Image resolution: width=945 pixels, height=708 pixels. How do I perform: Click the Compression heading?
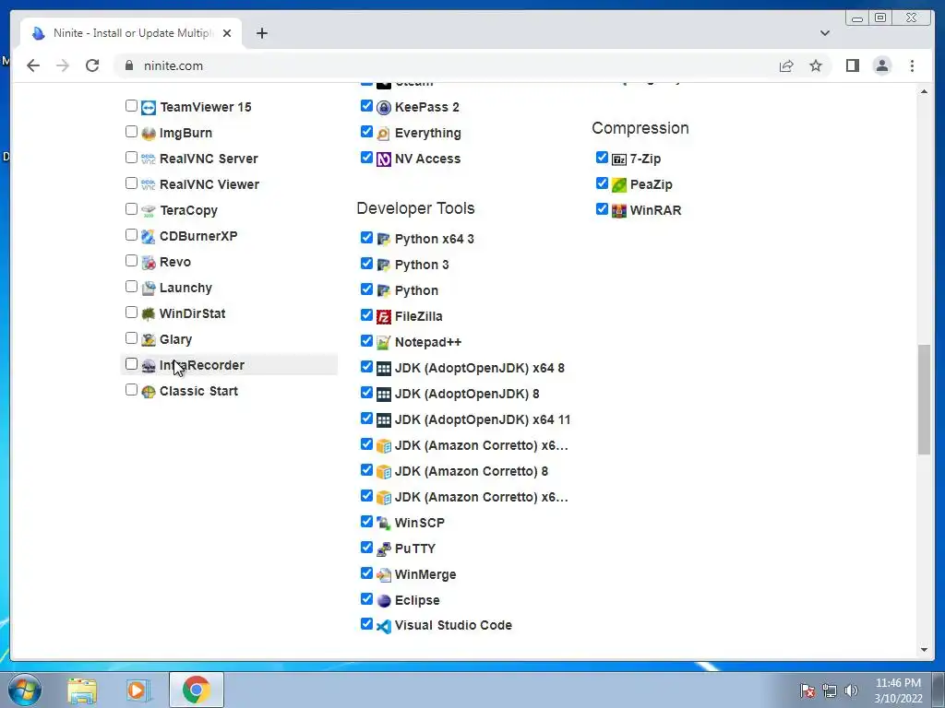click(x=640, y=128)
